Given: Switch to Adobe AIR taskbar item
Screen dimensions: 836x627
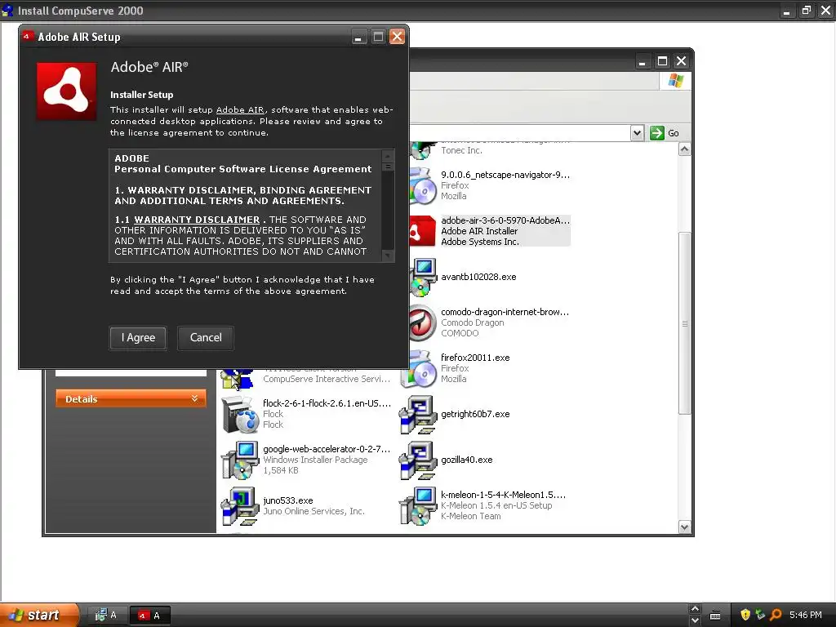Looking at the screenshot, I should tap(149, 616).
